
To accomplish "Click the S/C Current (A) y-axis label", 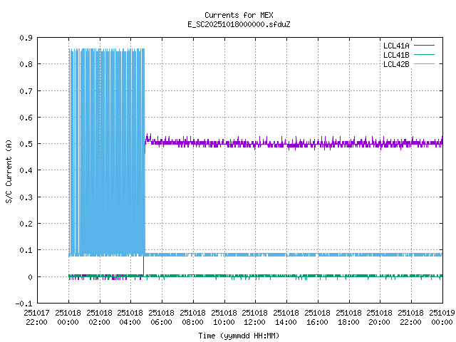I will click(9, 170).
